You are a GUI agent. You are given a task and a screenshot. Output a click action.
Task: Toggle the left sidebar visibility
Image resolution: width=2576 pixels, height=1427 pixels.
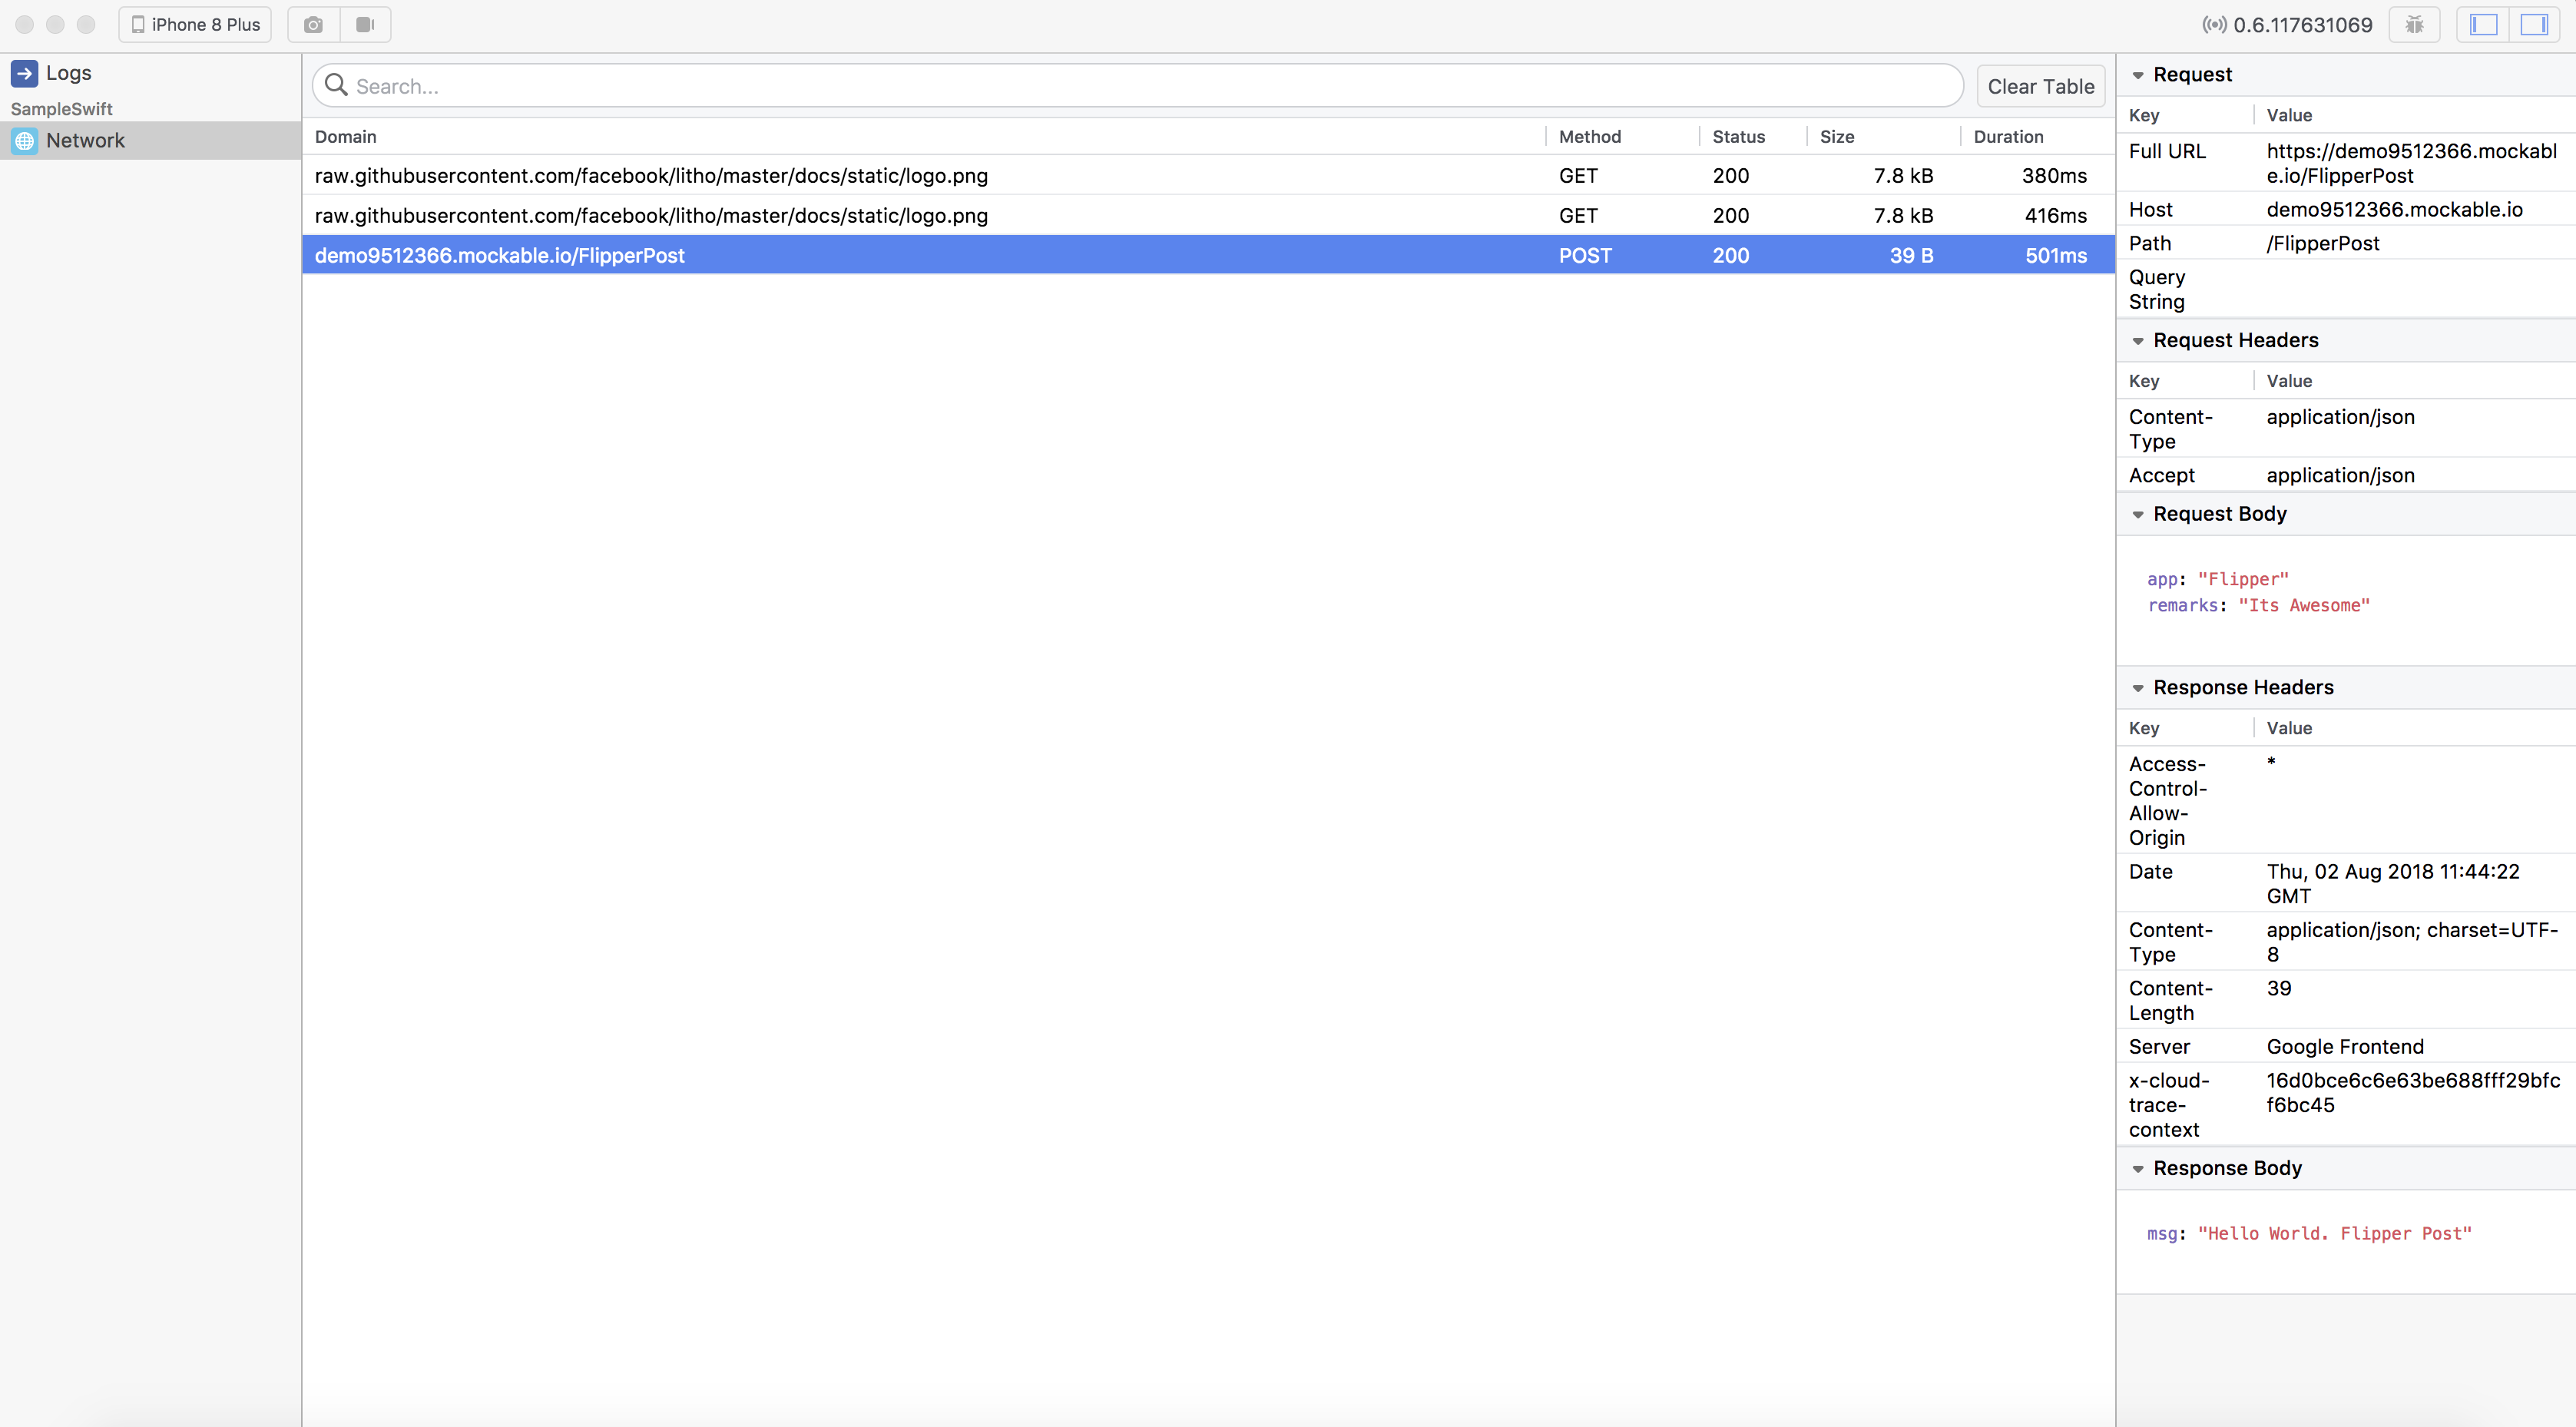pyautogui.click(x=2483, y=25)
